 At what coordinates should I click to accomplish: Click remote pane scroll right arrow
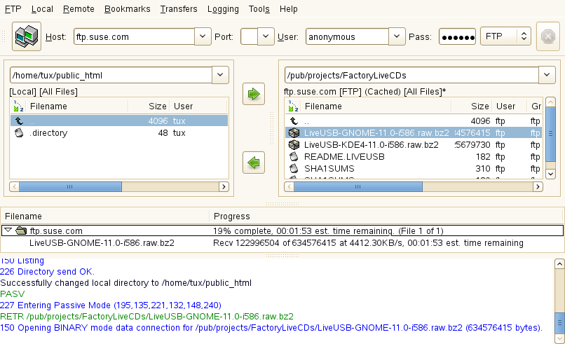click(x=538, y=186)
